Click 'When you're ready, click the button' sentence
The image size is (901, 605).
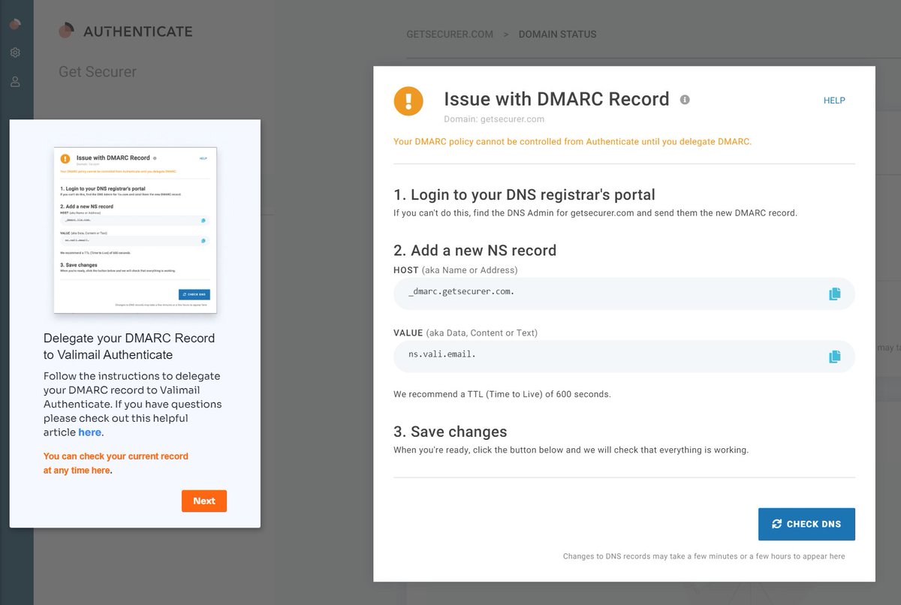pyautogui.click(x=571, y=450)
